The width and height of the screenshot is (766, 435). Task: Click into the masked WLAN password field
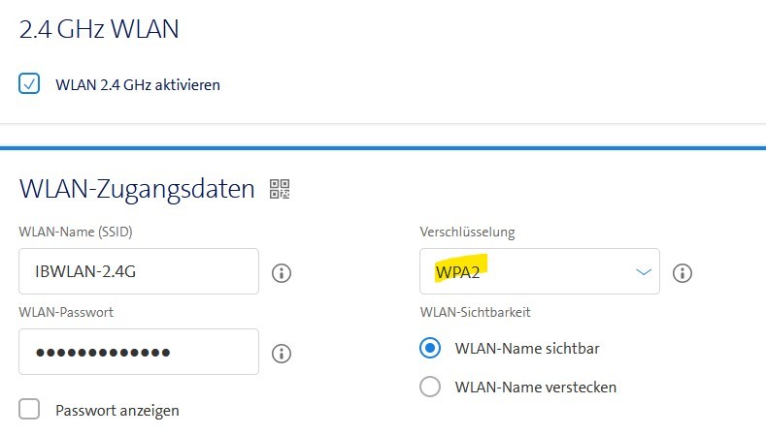[138, 352]
